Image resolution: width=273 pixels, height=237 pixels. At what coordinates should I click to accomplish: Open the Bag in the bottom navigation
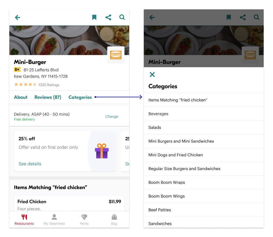pyautogui.click(x=114, y=220)
